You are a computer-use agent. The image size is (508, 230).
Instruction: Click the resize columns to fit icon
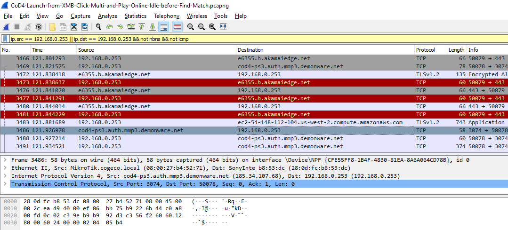[x=223, y=27]
